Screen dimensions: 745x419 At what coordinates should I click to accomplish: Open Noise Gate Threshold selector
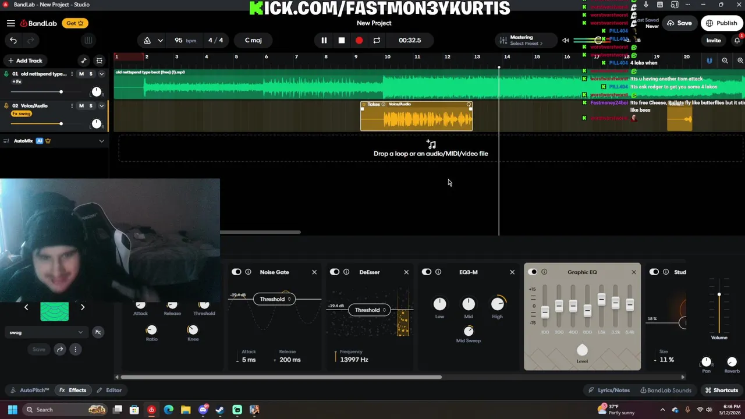275,299
